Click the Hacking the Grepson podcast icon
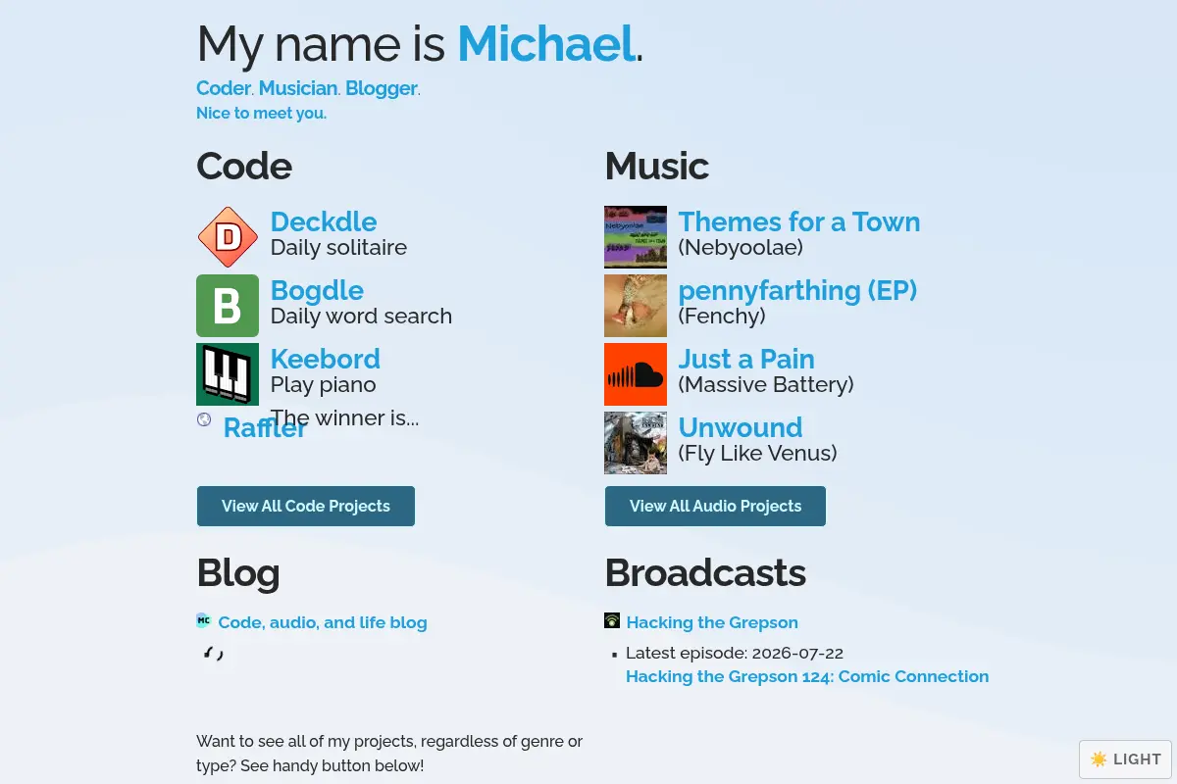This screenshot has height=784, width=1177. point(612,620)
